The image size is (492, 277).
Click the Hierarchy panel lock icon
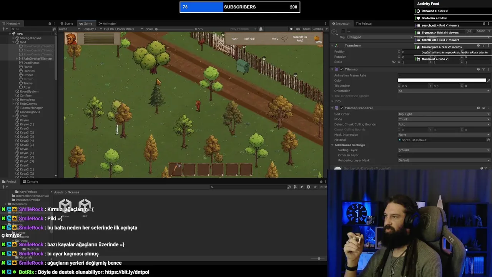coord(50,23)
